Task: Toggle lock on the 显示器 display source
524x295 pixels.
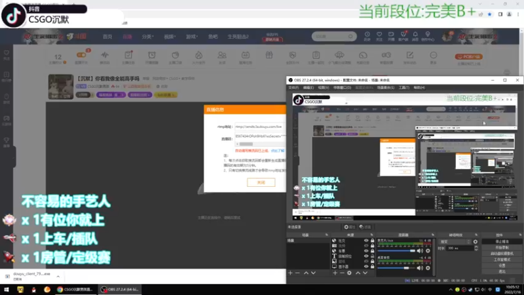Action: [x=372, y=267]
